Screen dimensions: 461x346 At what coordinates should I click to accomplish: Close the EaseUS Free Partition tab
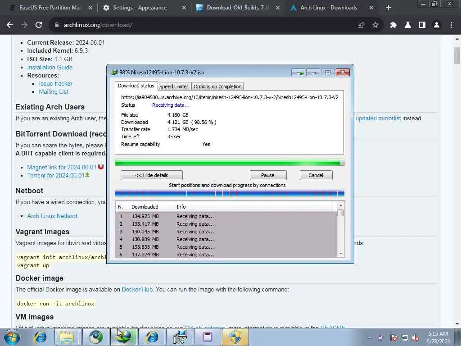(x=90, y=8)
